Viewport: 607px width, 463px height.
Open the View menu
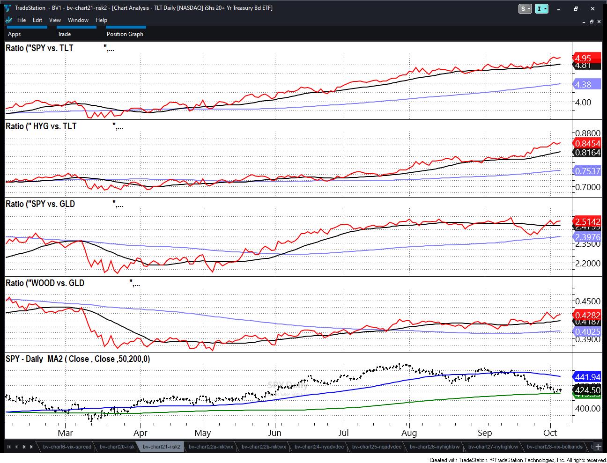tap(55, 20)
